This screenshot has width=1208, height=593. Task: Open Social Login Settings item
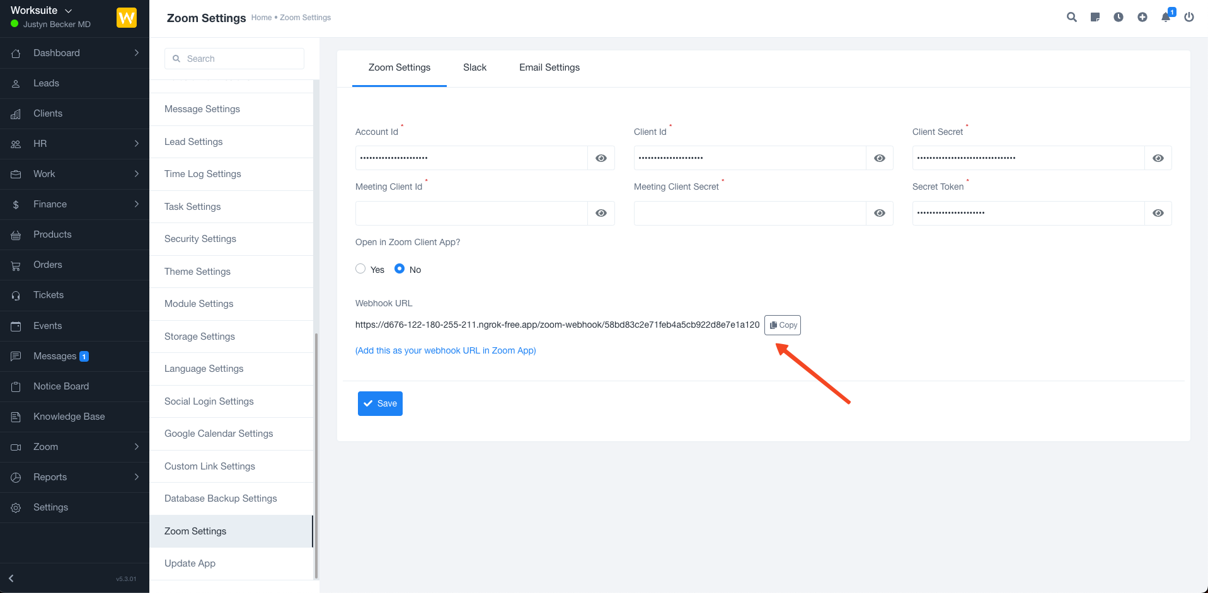(231, 401)
